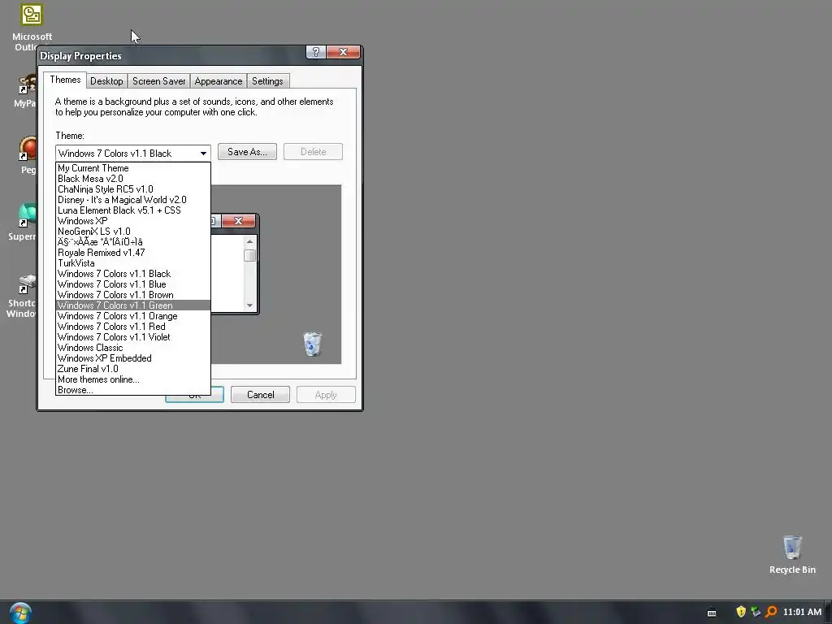Click the Save As... button
This screenshot has width=832, height=624.
point(247,152)
